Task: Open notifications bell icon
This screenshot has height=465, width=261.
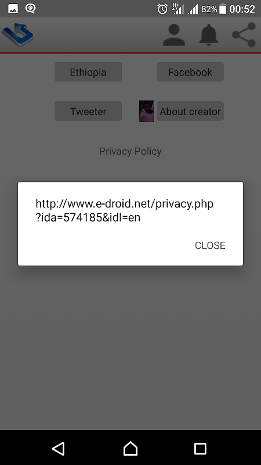Action: coord(209,35)
